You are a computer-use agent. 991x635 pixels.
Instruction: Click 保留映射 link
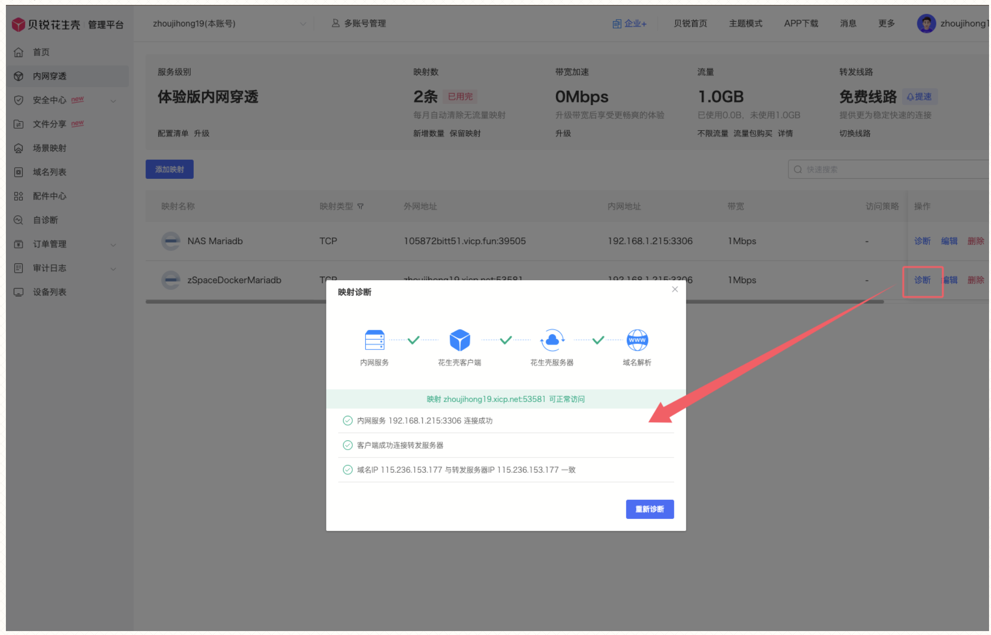[465, 134]
